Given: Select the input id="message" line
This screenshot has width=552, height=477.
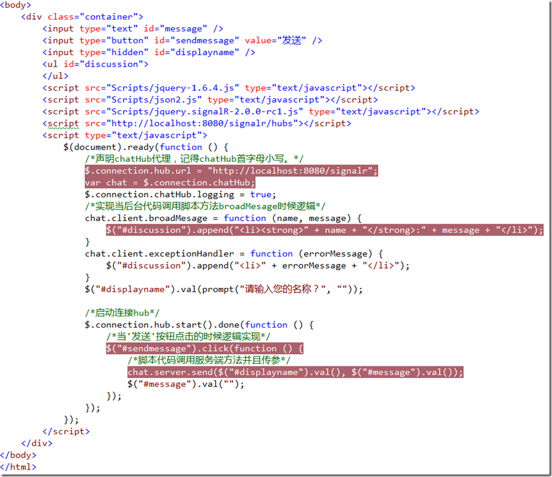Looking at the screenshot, I should click(x=133, y=28).
